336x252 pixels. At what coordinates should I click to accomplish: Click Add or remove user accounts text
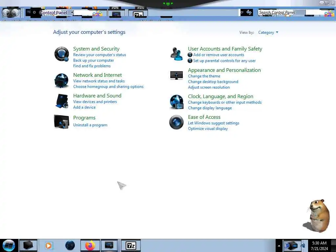(219, 55)
